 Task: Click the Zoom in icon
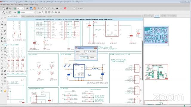pos(42,8)
